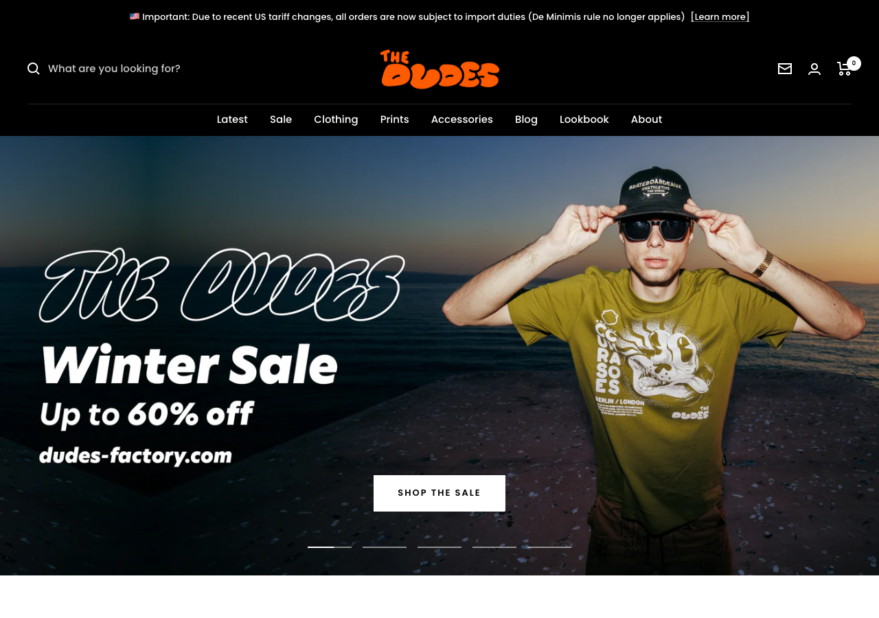This screenshot has width=879, height=618.
Task: Jump to fifth slideshow slide indicator
Action: (549, 547)
